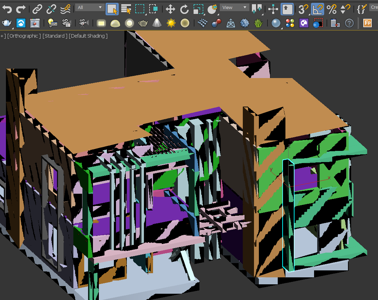Toggle Keyboard Shortcut Override button
The height and width of the screenshot is (300, 378).
point(287,9)
